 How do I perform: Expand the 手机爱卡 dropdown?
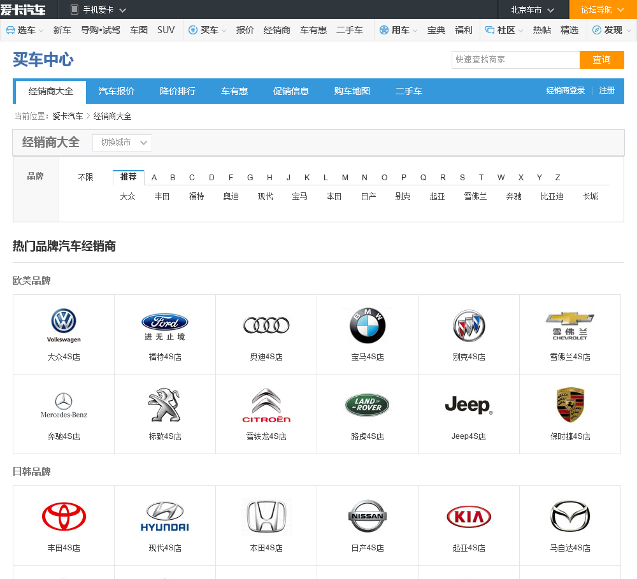[122, 10]
